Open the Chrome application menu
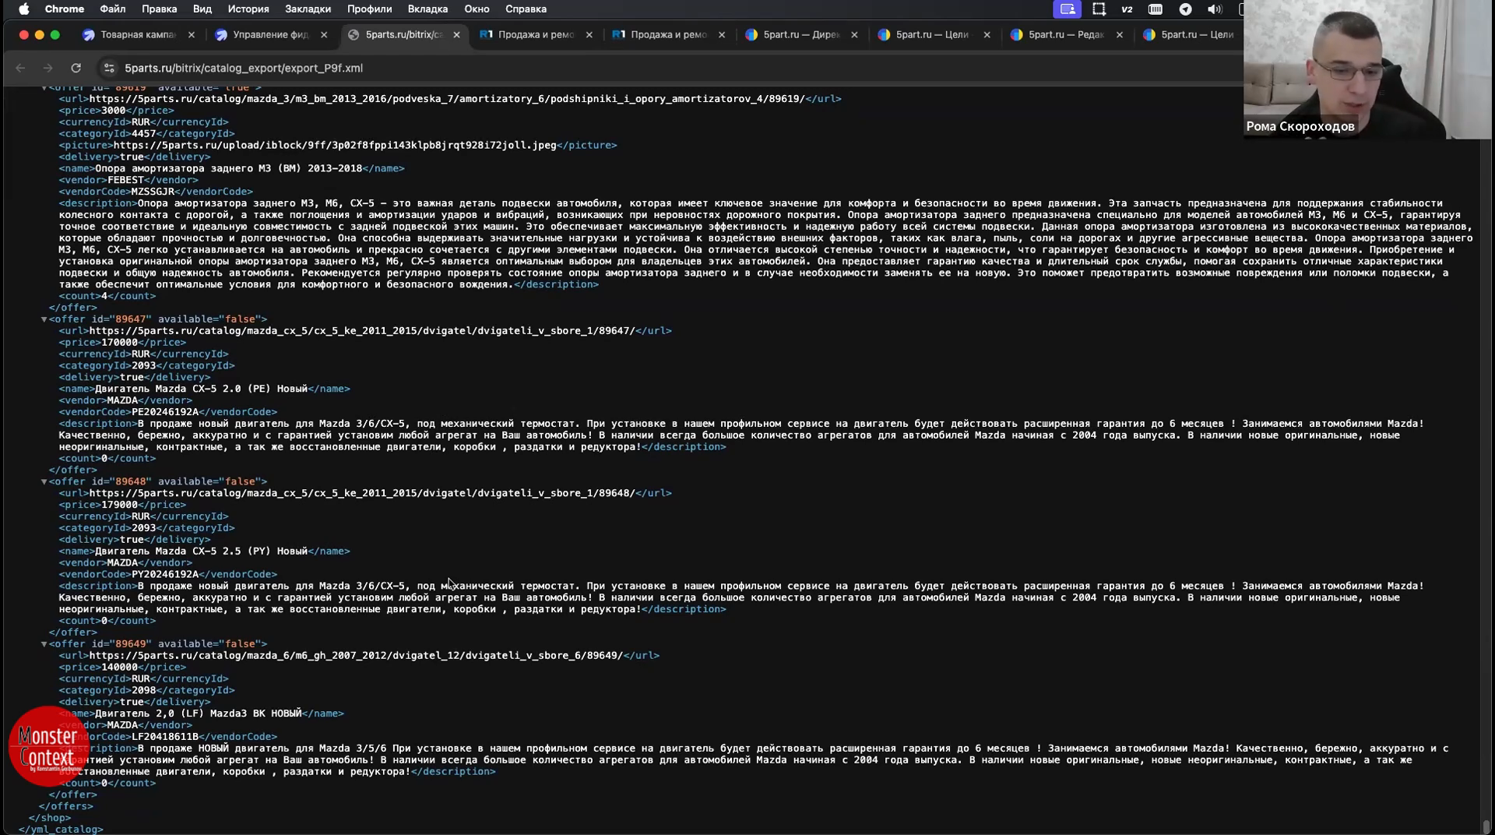 point(65,9)
